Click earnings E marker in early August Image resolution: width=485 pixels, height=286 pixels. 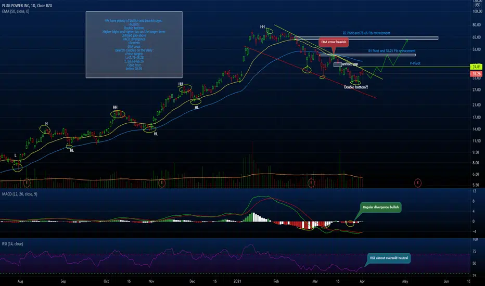coord(27,183)
